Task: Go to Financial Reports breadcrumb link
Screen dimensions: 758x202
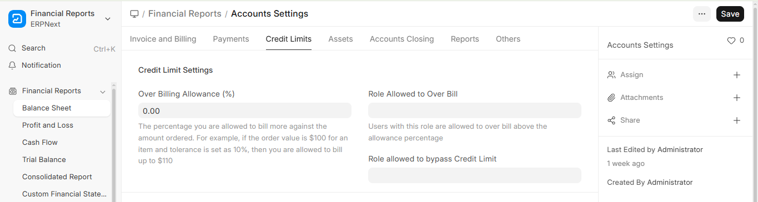Action: tap(185, 14)
